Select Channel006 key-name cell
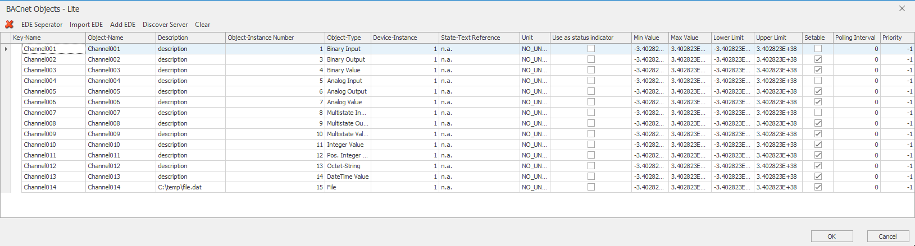This screenshot has height=246, width=915. 53,102
